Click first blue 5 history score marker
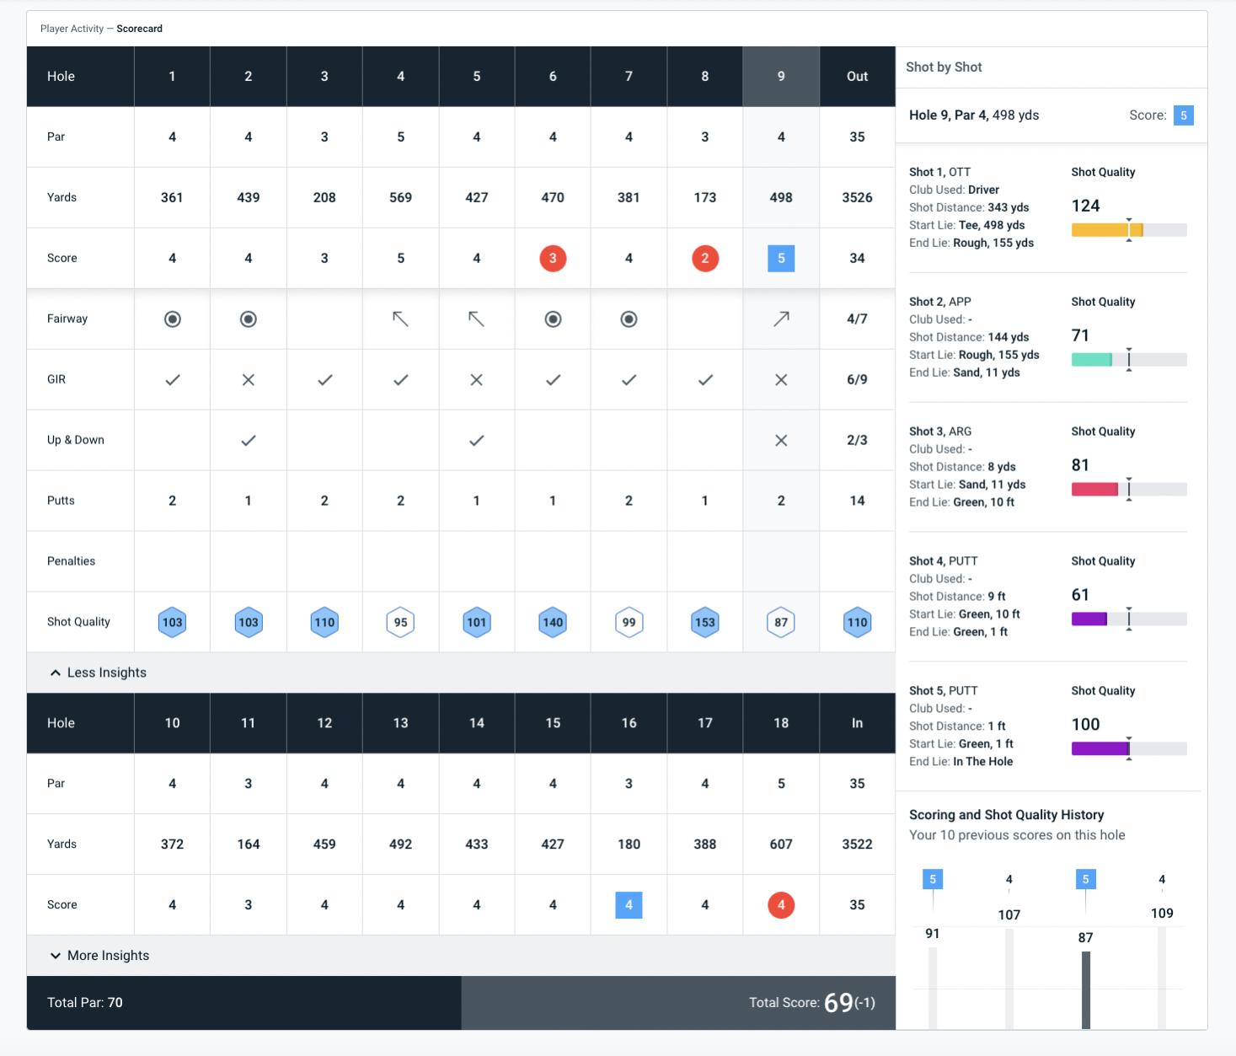Viewport: 1236px width, 1056px height. [933, 879]
